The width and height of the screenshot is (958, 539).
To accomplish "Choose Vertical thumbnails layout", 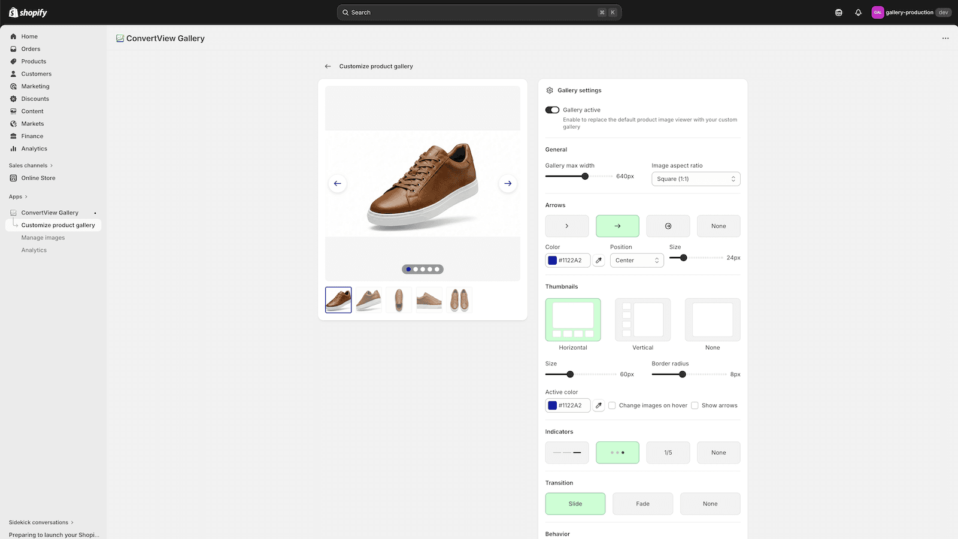I will pos(642,320).
